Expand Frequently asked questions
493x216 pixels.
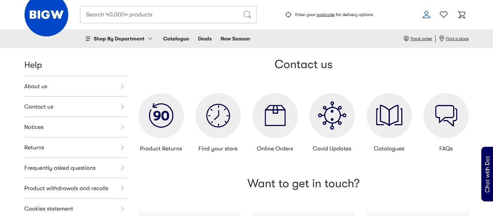60,168
